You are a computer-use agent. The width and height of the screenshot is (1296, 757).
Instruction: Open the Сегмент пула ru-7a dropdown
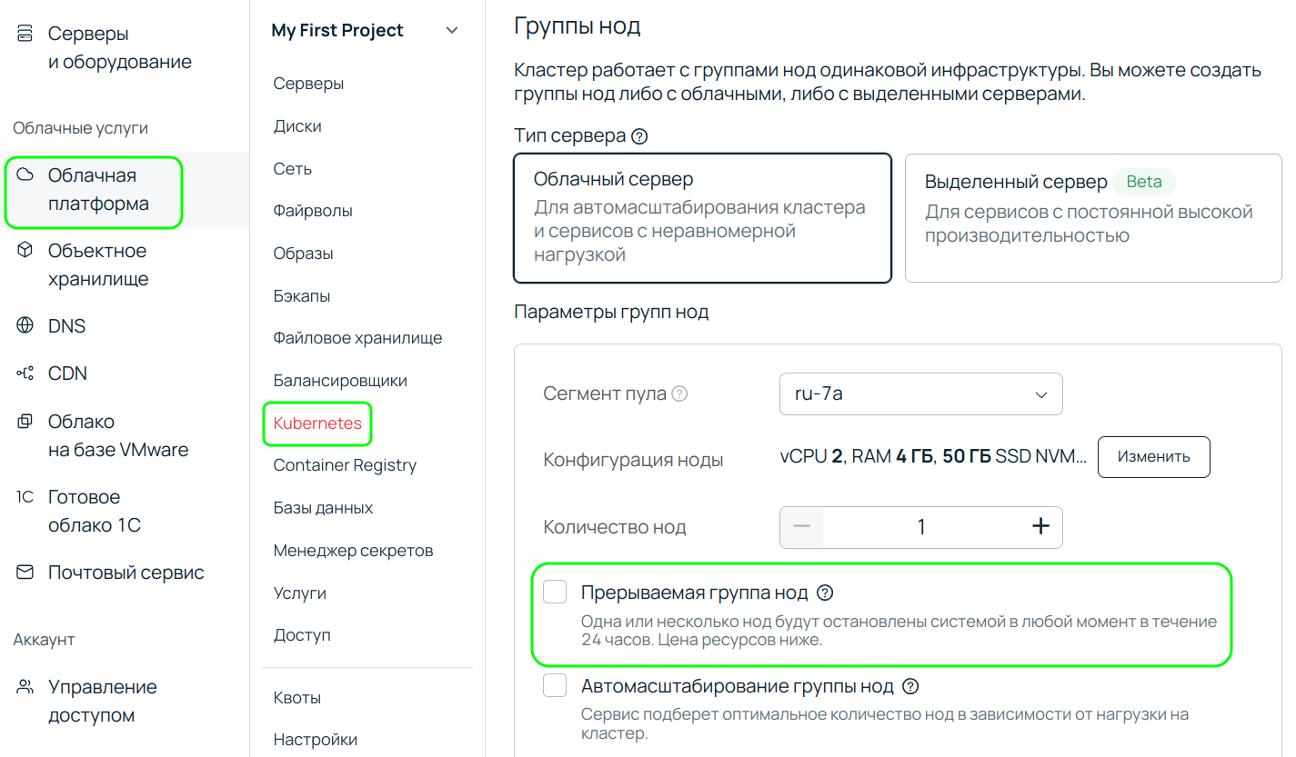(920, 393)
